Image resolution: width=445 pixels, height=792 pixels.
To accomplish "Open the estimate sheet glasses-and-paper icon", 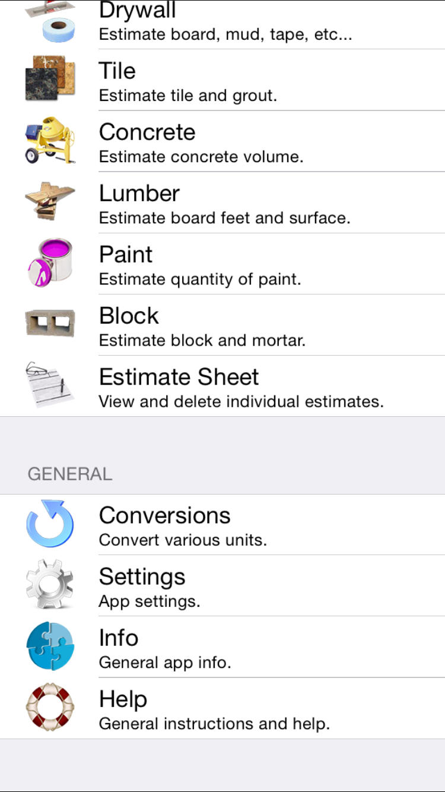I will pyautogui.click(x=50, y=385).
